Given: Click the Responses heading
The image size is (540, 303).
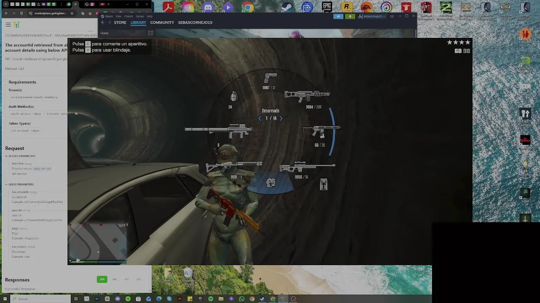Looking at the screenshot, I should [17, 280].
